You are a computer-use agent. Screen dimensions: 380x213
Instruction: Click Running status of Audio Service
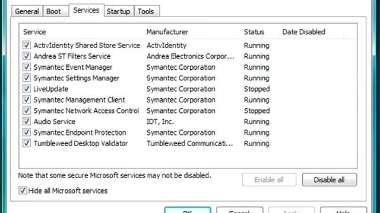(x=256, y=121)
